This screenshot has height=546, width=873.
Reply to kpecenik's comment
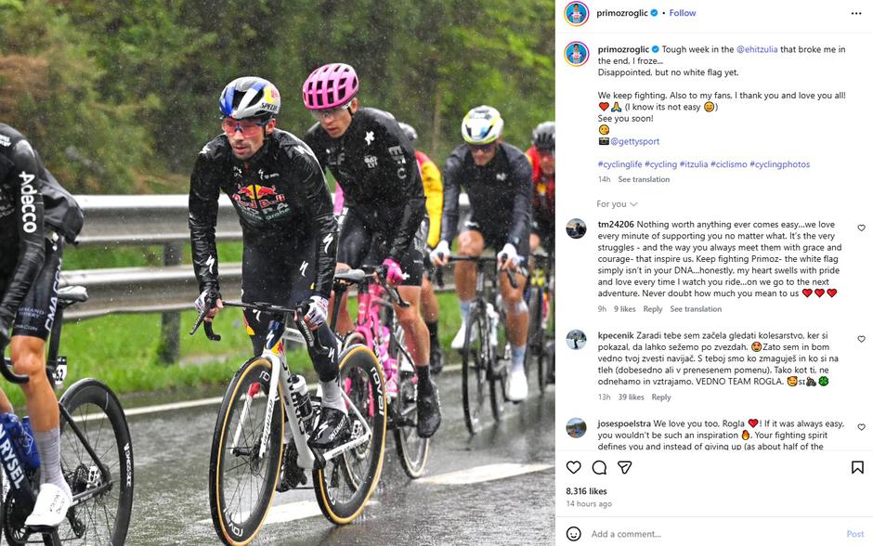(661, 396)
